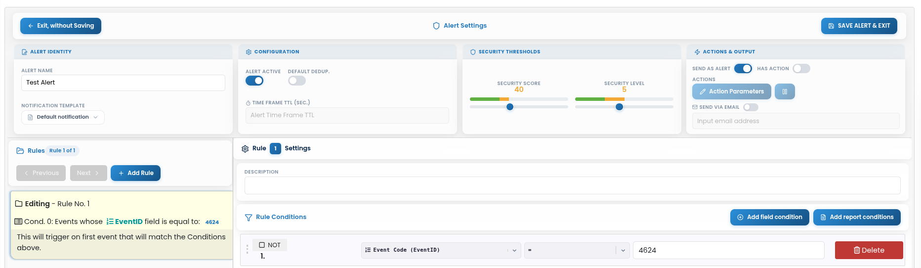Click the Rule 1 of 1 badge
The image size is (921, 268).
pos(62,151)
